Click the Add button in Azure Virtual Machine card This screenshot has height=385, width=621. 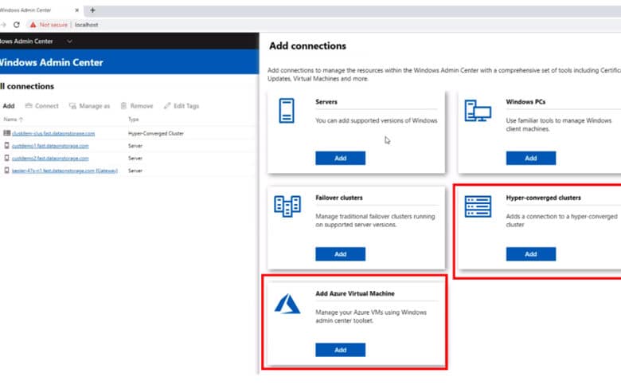340,350
